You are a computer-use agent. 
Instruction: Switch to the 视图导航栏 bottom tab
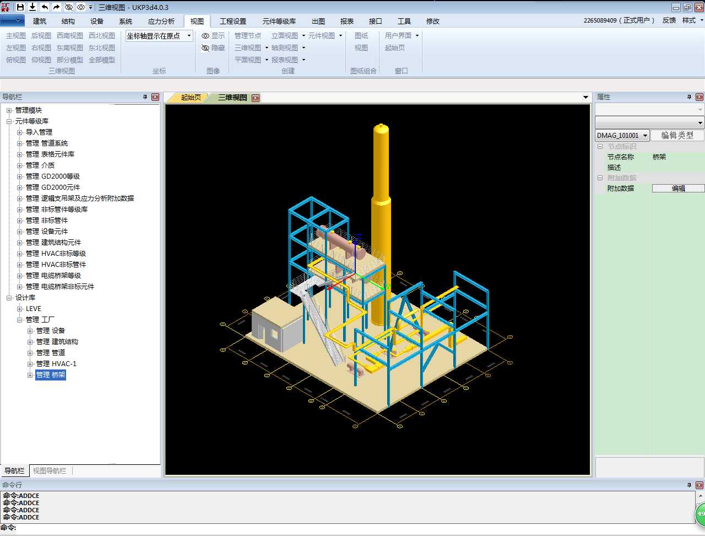pos(50,471)
